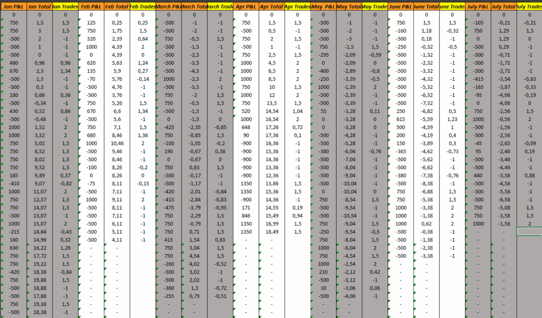The height and width of the screenshot is (318, 542).
Task: Click Jan P&L cell showing -410
Action: (x=14, y=183)
